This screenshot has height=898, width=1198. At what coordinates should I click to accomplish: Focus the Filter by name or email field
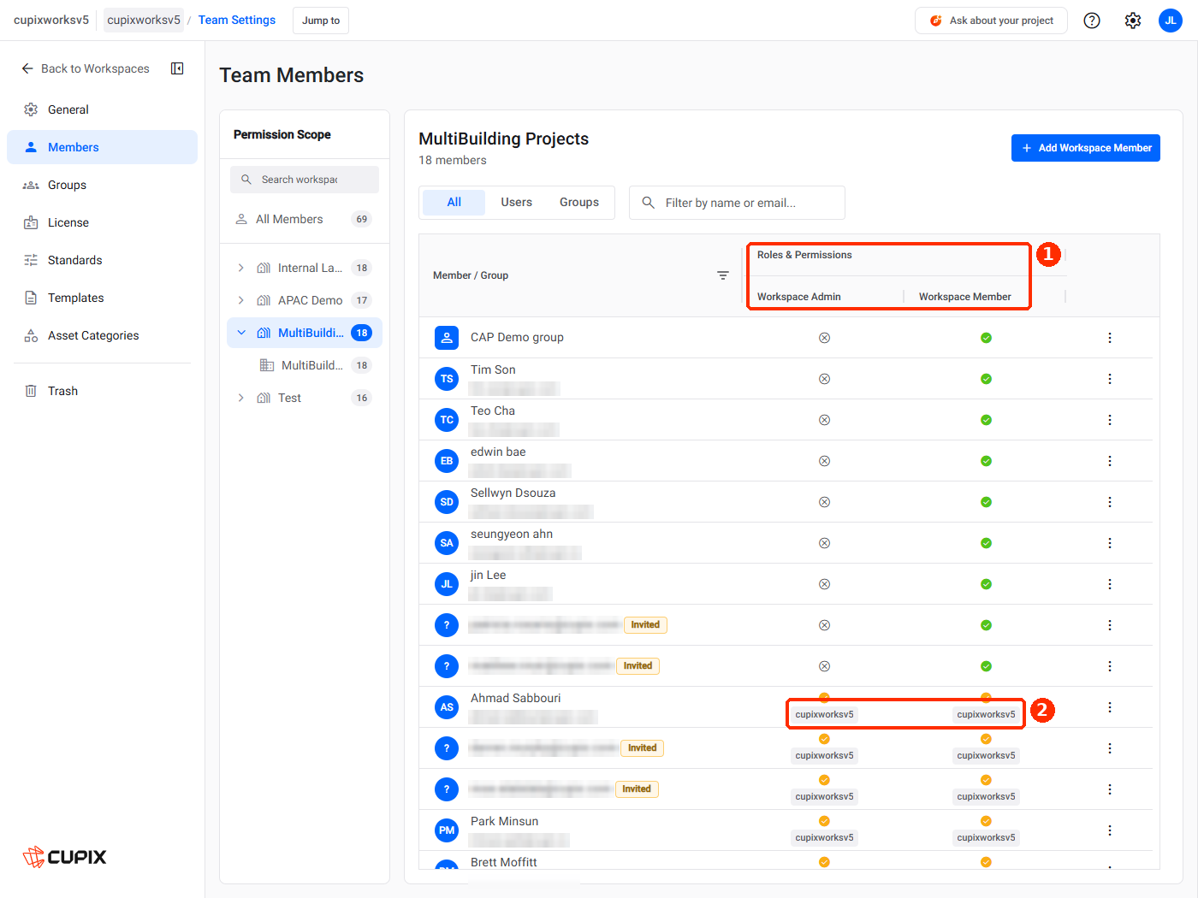pyautogui.click(x=737, y=203)
